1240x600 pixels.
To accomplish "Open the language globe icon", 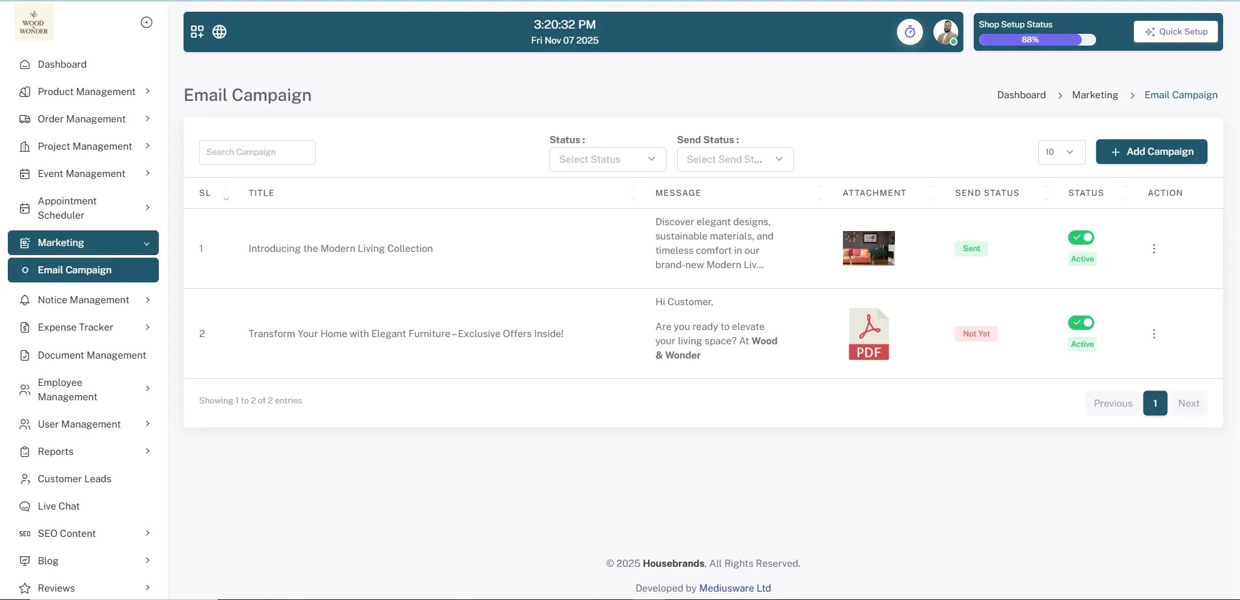I will coord(219,31).
